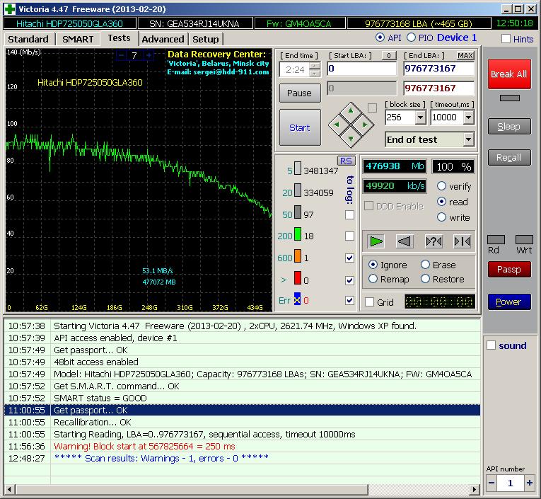This screenshot has width=541, height=499.
Task: Open the End of test dropdown
Action: point(467,139)
